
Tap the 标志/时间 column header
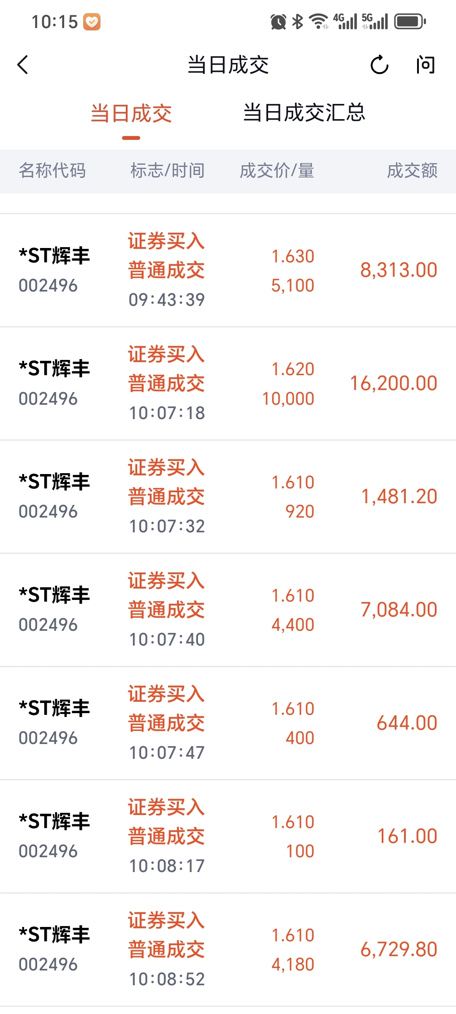[x=168, y=171]
